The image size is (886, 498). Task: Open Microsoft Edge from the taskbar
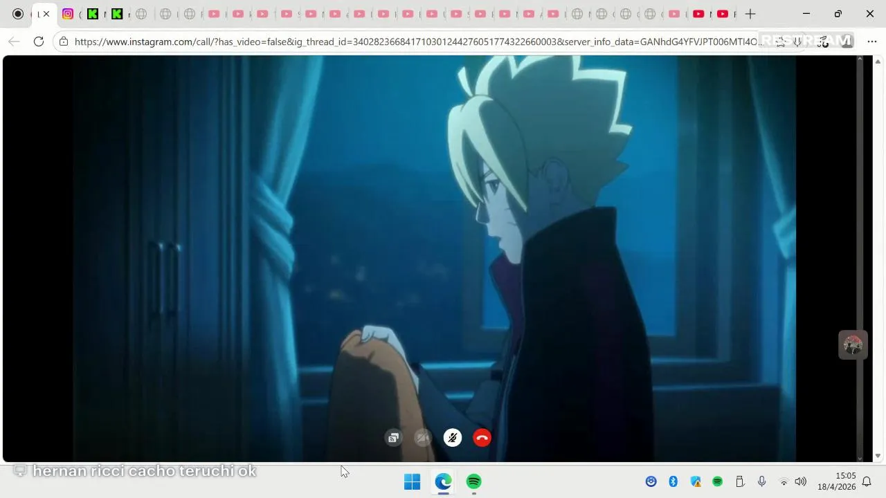pos(443,481)
